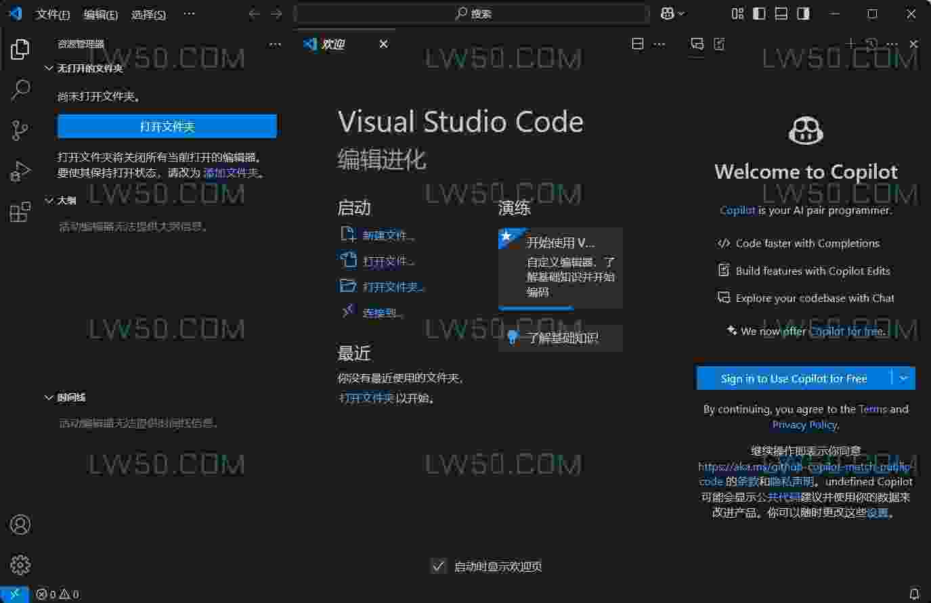Split the editor using the toolbar icon
The width and height of the screenshot is (931, 603).
pyautogui.click(x=637, y=43)
